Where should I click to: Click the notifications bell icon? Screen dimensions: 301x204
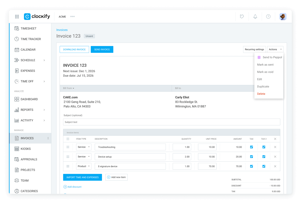pyautogui.click(x=255, y=17)
